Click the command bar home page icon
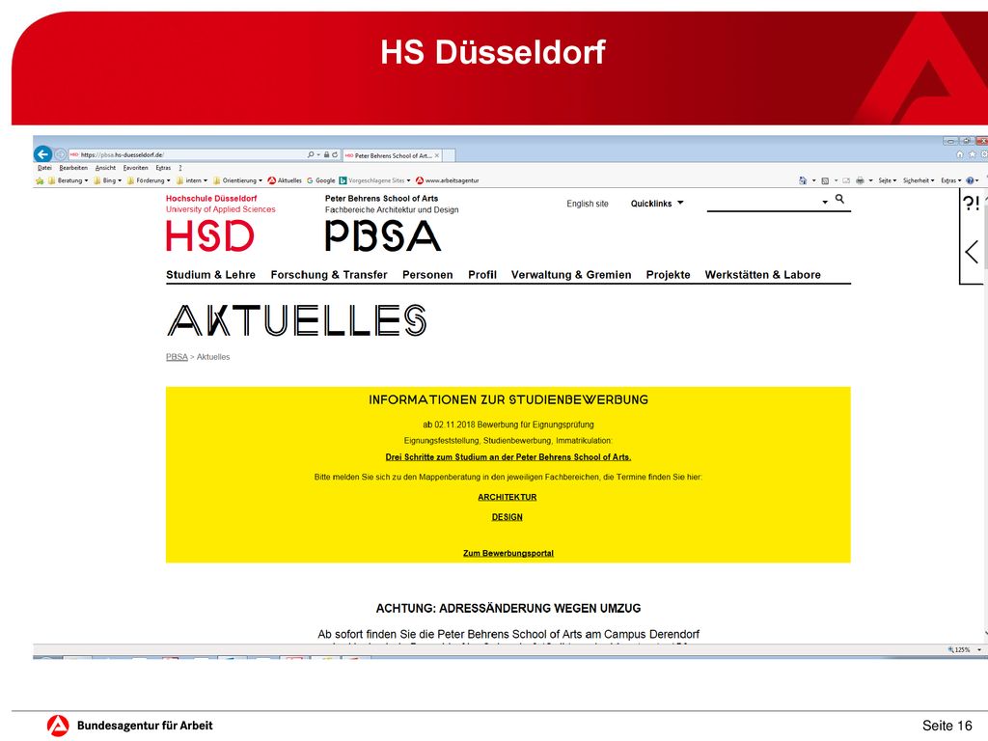 803,180
